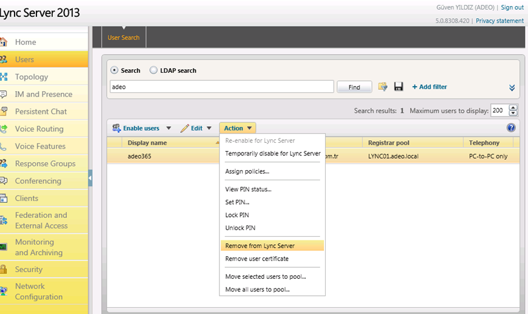
Task: Click the Voice Routing icon
Action: (x=4, y=129)
